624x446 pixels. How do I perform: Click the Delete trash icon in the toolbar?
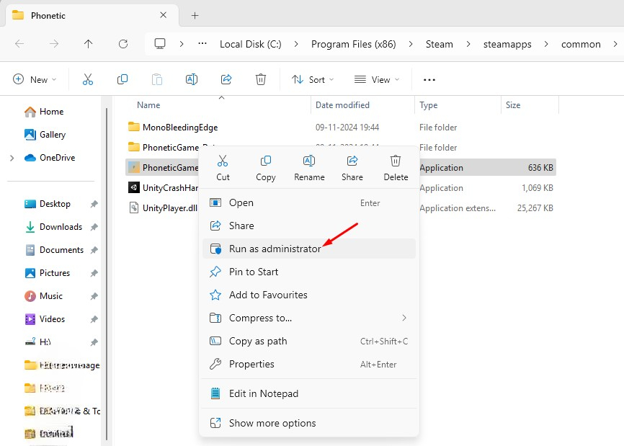coord(261,79)
